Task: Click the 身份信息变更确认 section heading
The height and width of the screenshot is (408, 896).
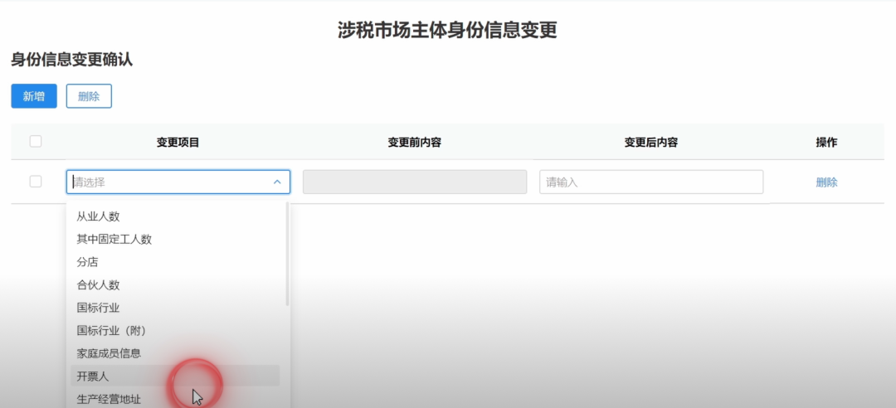Action: (72, 60)
